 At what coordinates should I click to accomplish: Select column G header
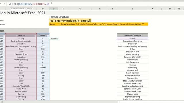tap(80, 9)
